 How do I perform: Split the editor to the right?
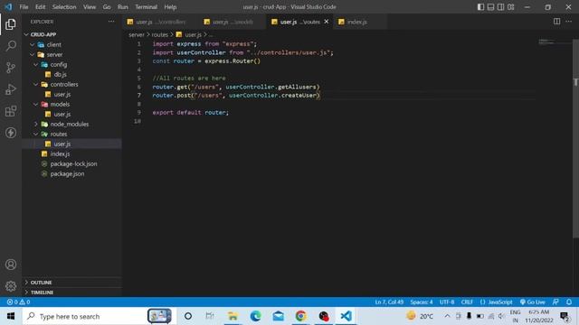(556, 22)
